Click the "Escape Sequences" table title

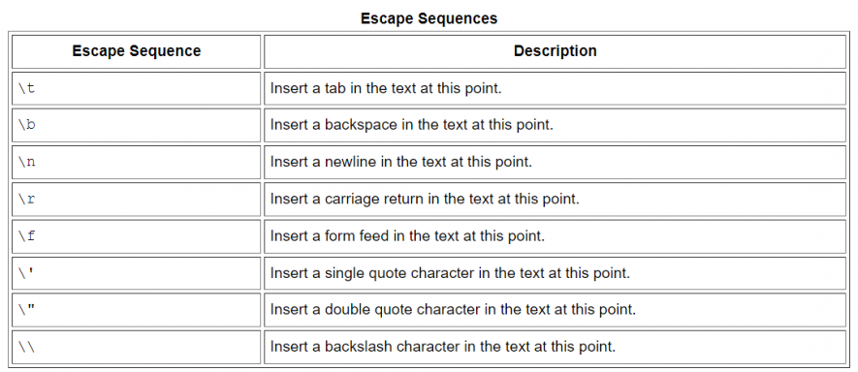tap(429, 18)
